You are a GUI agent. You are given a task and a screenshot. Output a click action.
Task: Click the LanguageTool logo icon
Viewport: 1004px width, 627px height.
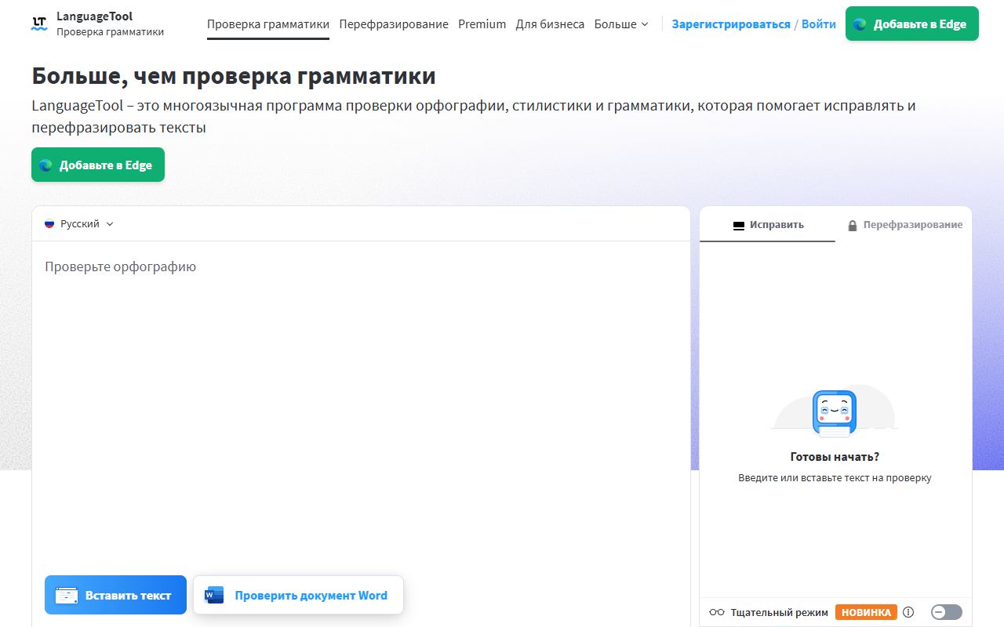tap(39, 24)
